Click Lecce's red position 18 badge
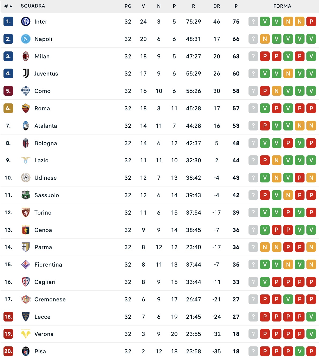This screenshot has height=359, width=319. (x=8, y=317)
